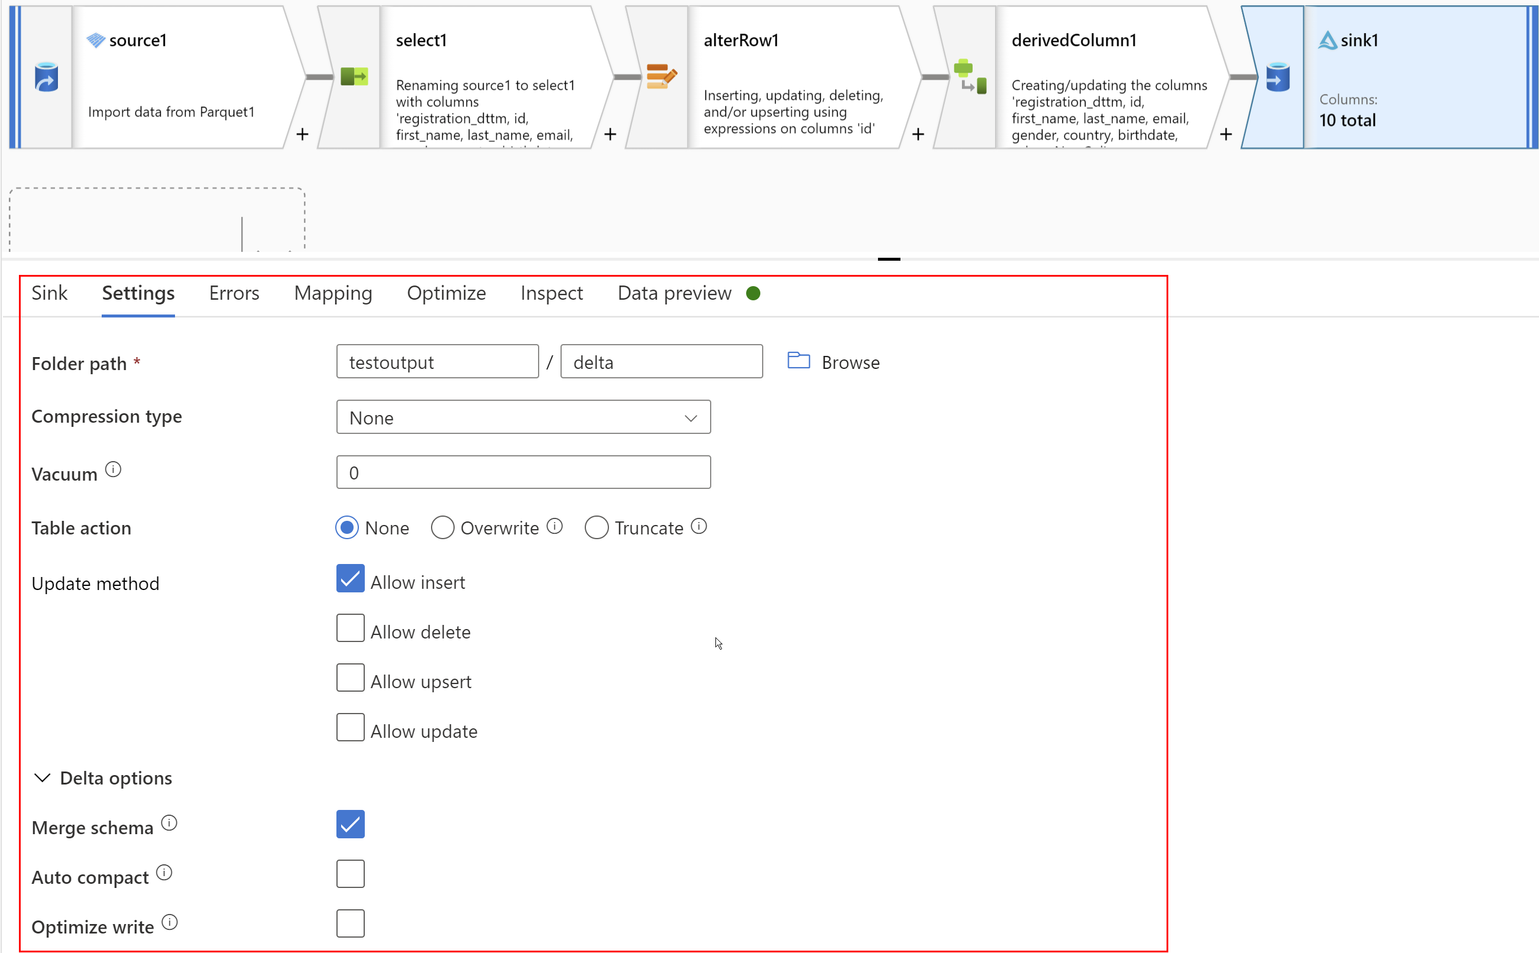The image size is (1539, 953).
Task: Switch to the Mapping tab
Action: point(333,293)
